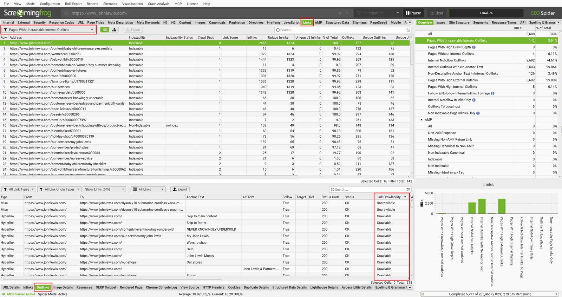Click the green MCP Server Active status indicator
The image size is (562, 297).
tap(4, 294)
